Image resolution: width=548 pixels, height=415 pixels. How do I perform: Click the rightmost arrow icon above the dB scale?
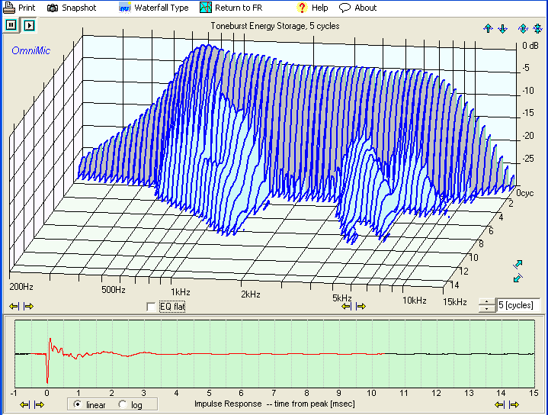click(537, 28)
